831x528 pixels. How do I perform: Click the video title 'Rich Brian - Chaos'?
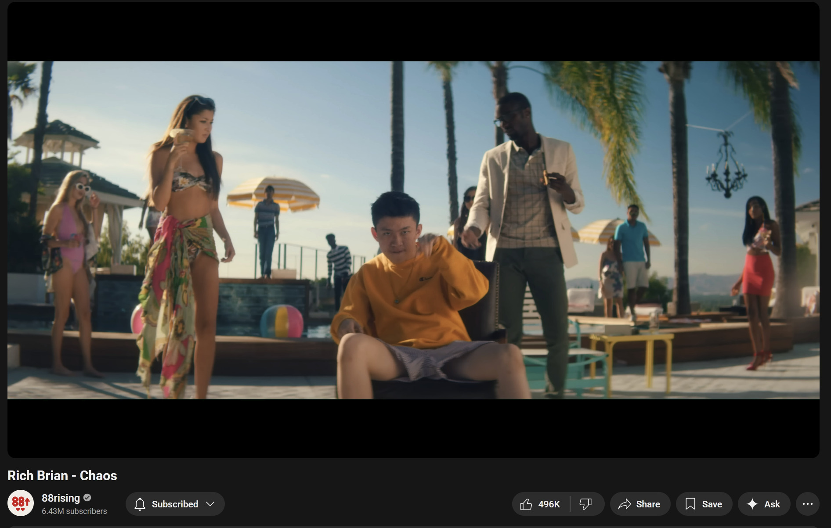(x=62, y=475)
